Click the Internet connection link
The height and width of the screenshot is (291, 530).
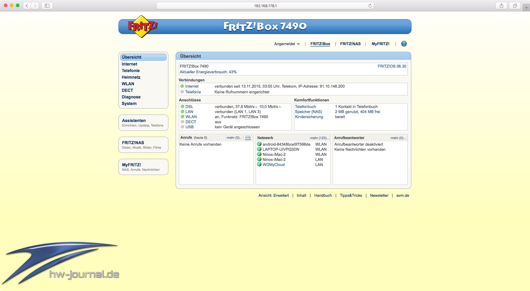click(x=192, y=86)
